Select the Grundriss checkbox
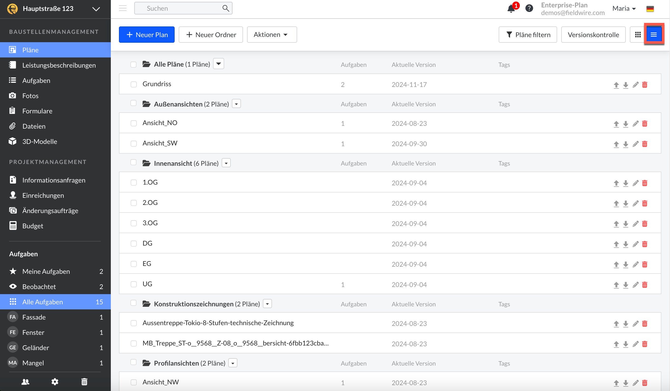 coord(133,85)
